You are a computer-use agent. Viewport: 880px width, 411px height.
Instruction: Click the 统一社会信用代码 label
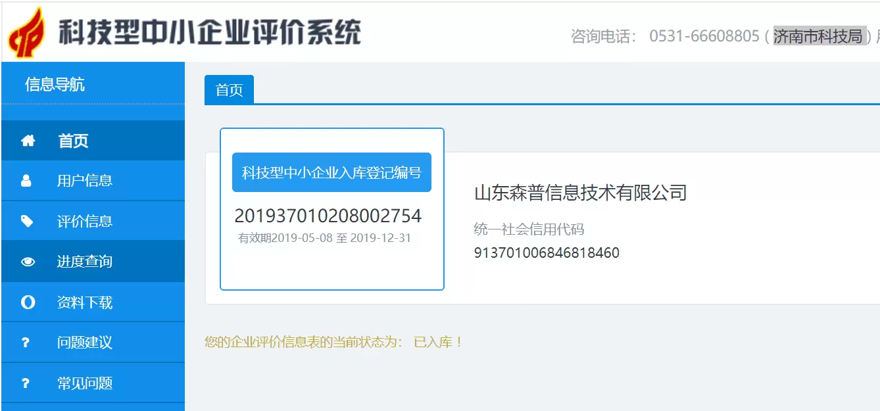(529, 230)
